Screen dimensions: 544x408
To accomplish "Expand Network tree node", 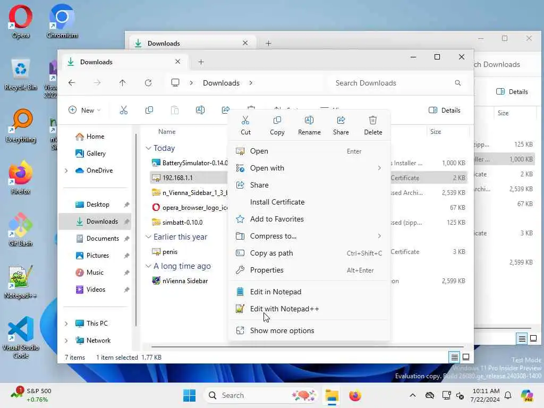I will tap(66, 341).
